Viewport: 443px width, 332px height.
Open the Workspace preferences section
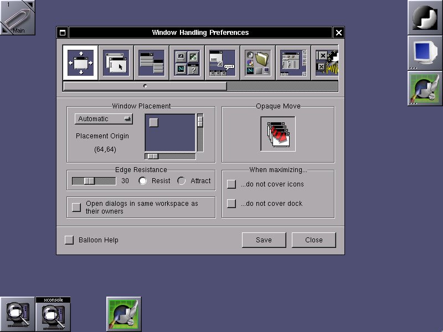pos(293,62)
